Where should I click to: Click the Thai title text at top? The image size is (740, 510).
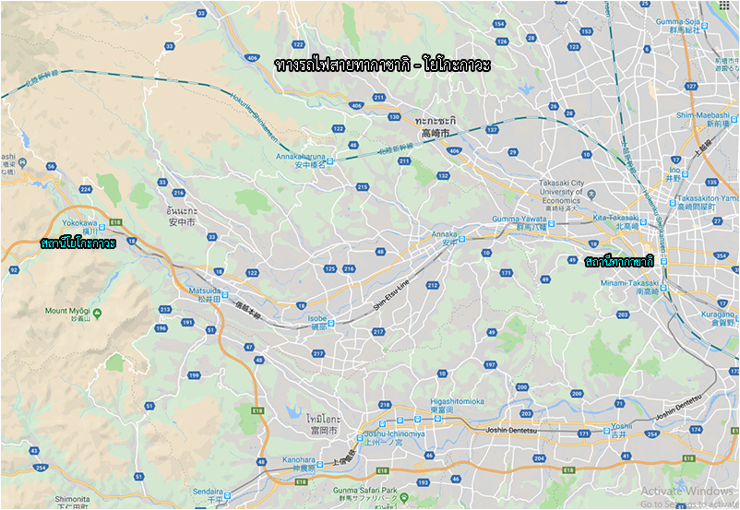pyautogui.click(x=383, y=65)
